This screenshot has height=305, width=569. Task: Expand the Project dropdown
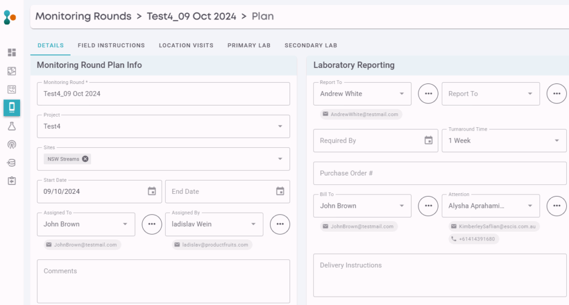pyautogui.click(x=279, y=127)
